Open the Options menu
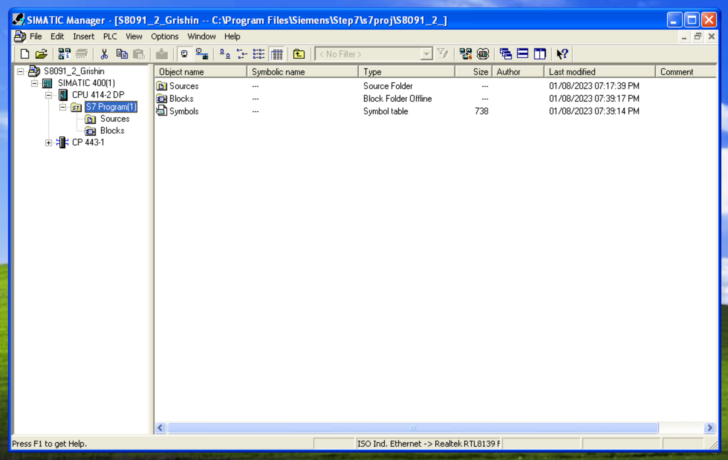The width and height of the screenshot is (728, 460). coord(165,36)
